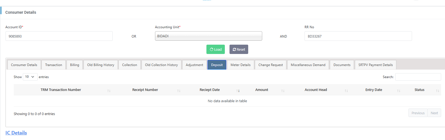Sort by TRM Transaction Number column arrows
Image resolution: width=445 pixels, height=140 pixels.
click(x=109, y=91)
